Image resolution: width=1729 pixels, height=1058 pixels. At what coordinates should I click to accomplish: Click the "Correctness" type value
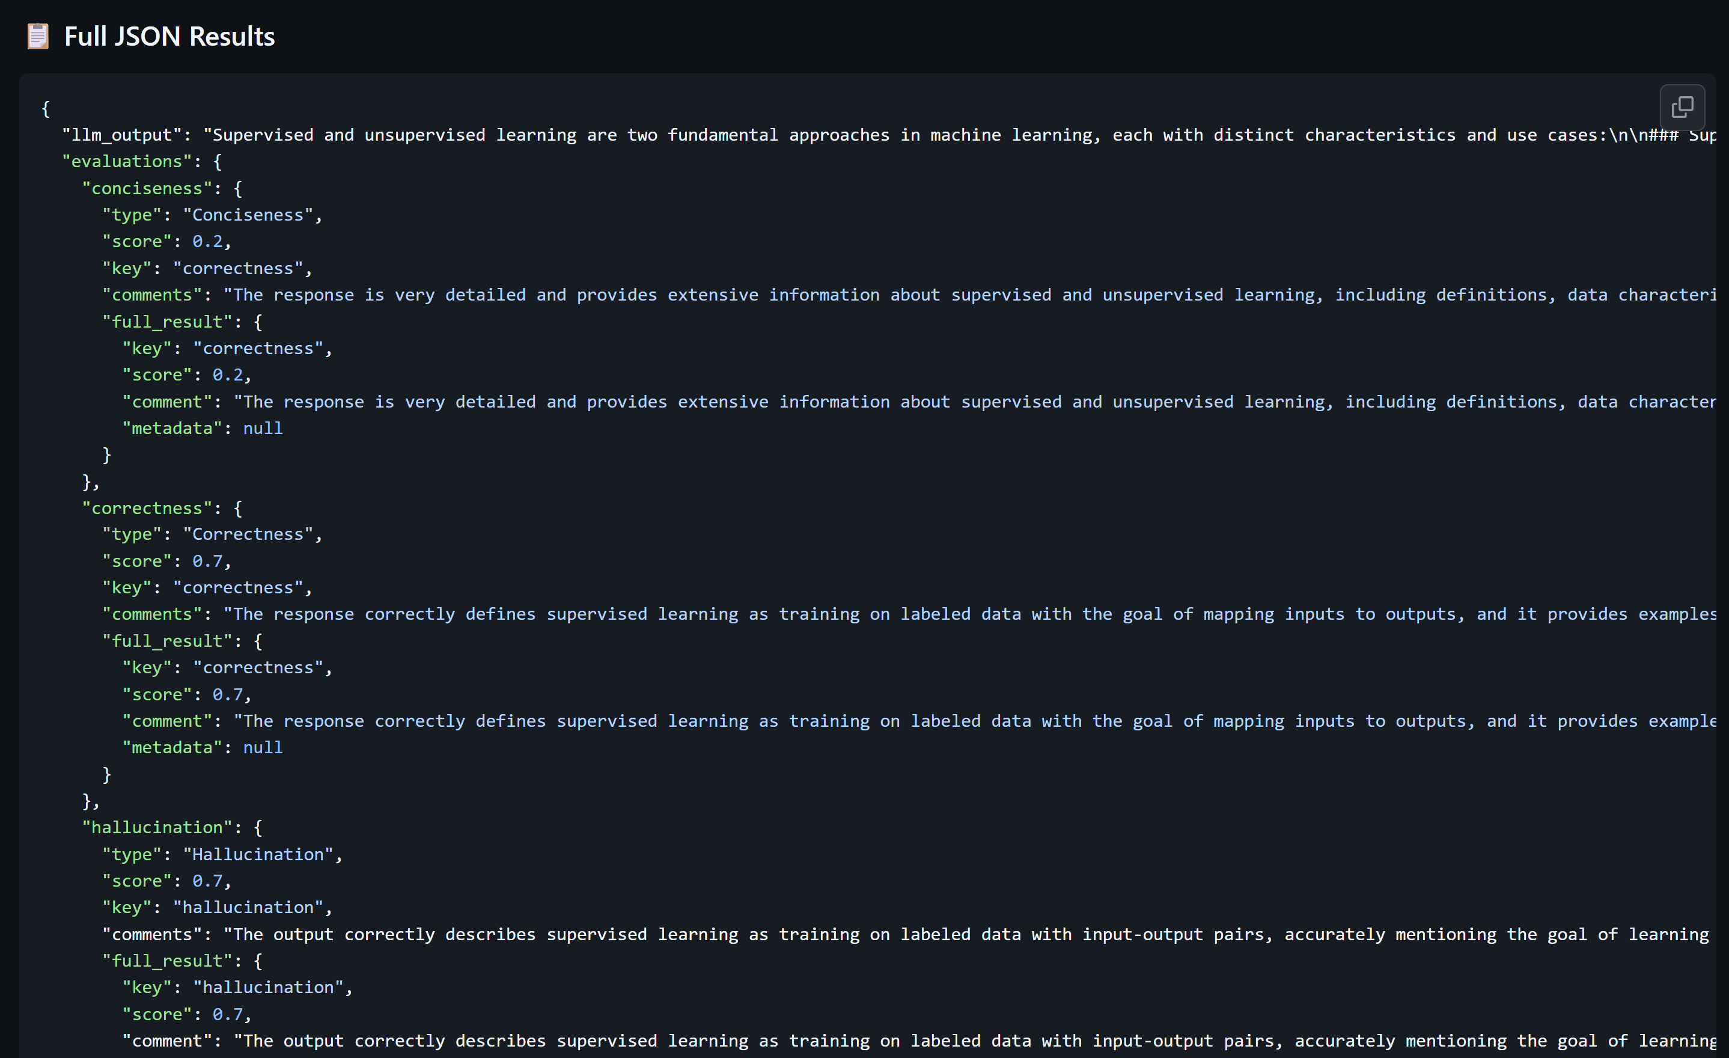point(248,534)
